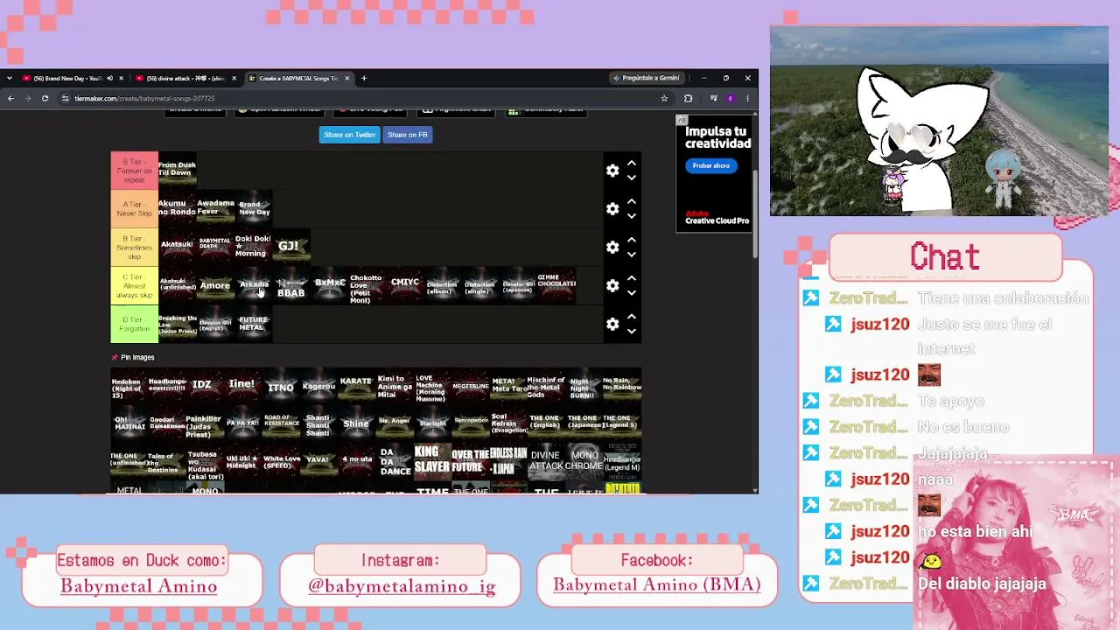1120x630 pixels.
Task: Pick the MEGITSUNE tile from unranked pool
Action: click(471, 386)
